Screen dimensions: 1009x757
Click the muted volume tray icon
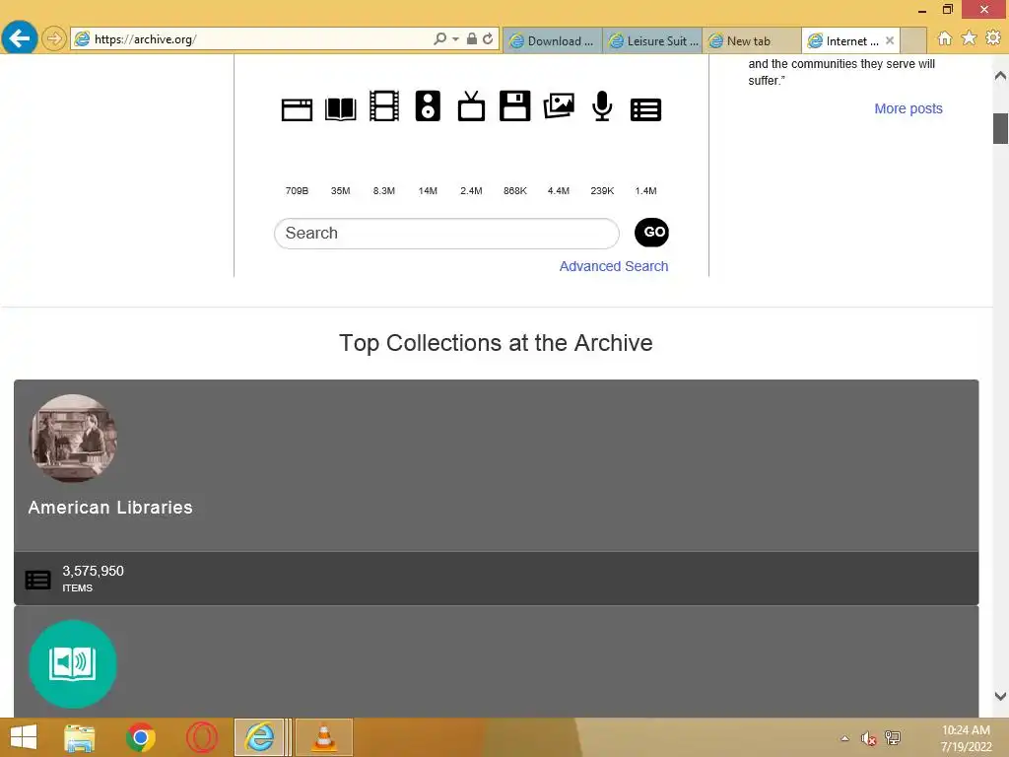[868, 738]
